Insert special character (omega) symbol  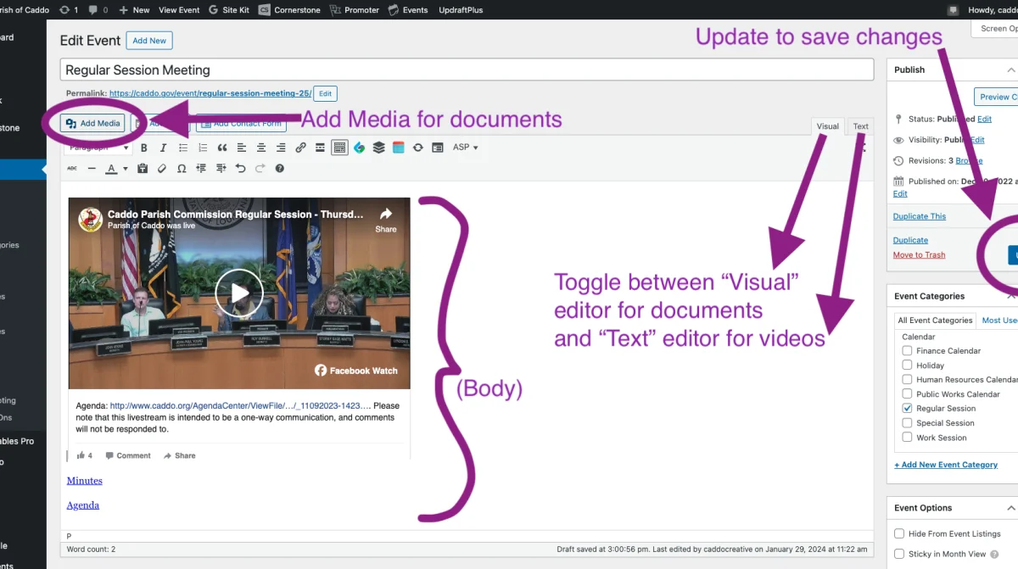182,169
